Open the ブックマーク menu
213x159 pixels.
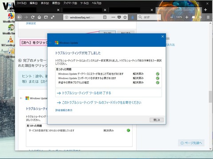70,3
